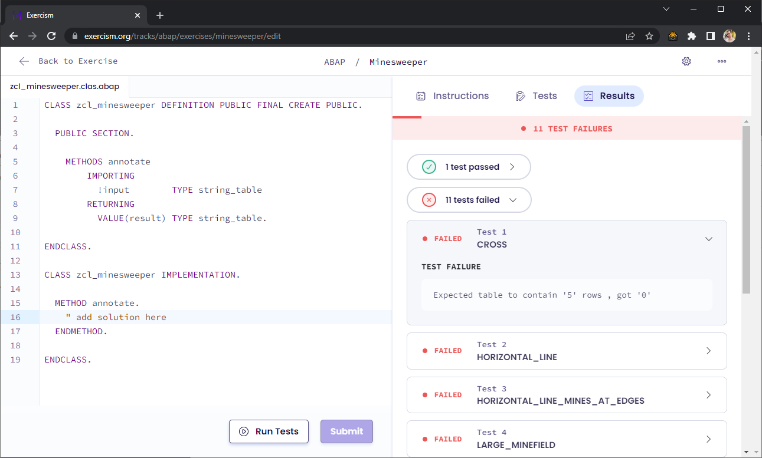This screenshot has width=762, height=458.
Task: Open a new browser tab
Action: point(160,15)
